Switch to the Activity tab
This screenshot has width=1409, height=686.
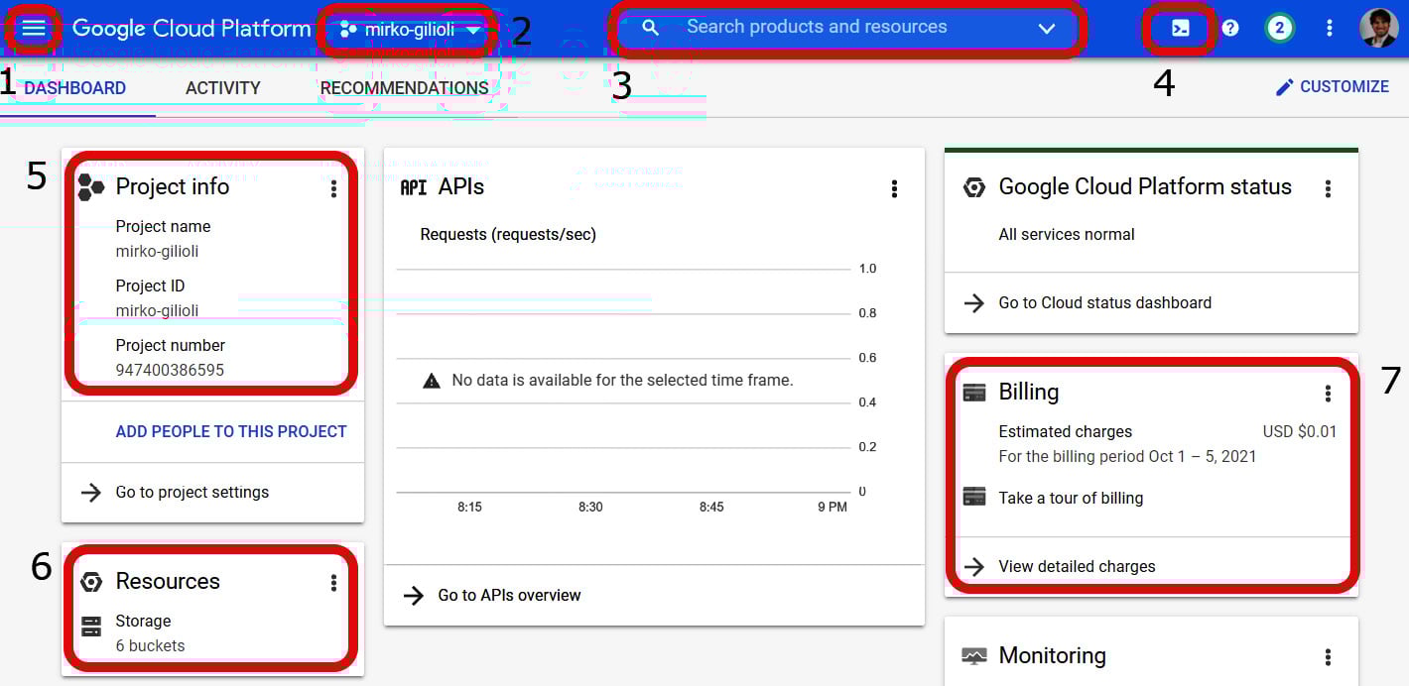223,88
